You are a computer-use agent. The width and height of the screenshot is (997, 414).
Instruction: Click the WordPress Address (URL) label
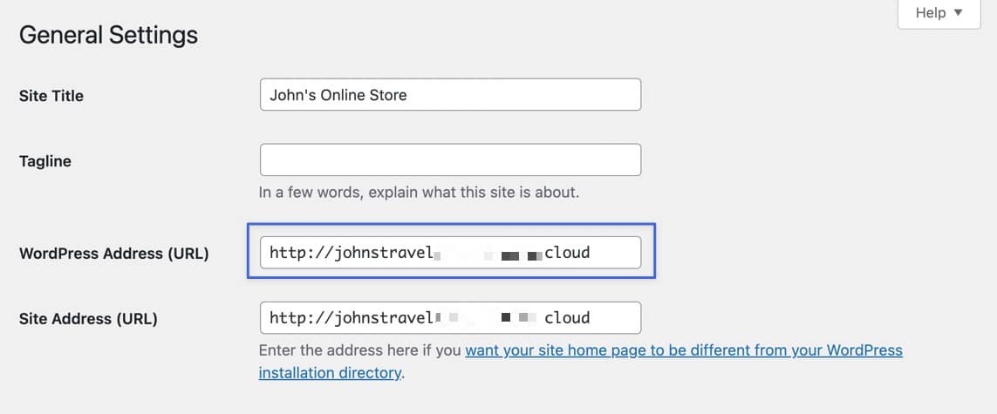click(113, 254)
